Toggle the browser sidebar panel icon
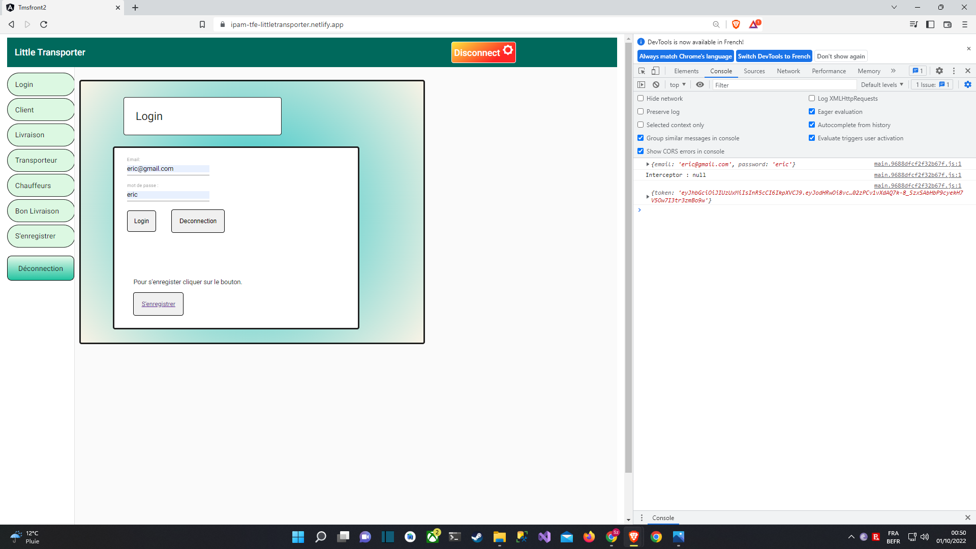976x549 pixels. click(x=930, y=24)
